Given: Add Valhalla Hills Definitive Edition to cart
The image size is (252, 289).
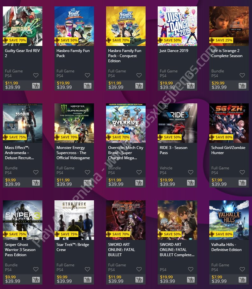Looking at the screenshot, I should pyautogui.click(x=242, y=280).
